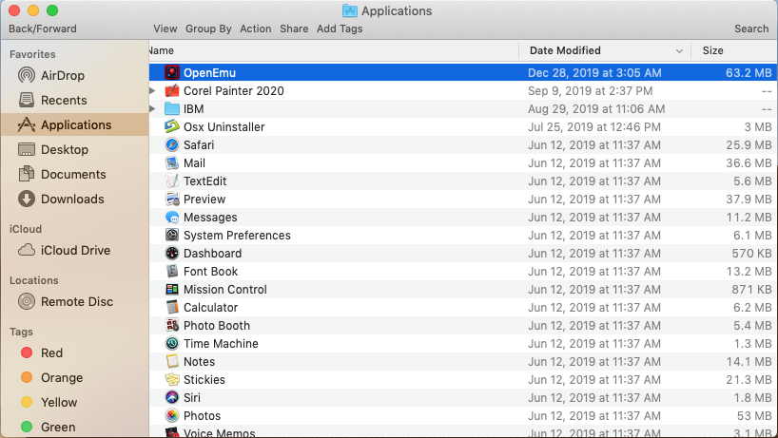The width and height of the screenshot is (778, 438).
Task: Click the TextEdit app icon
Action: [172, 181]
